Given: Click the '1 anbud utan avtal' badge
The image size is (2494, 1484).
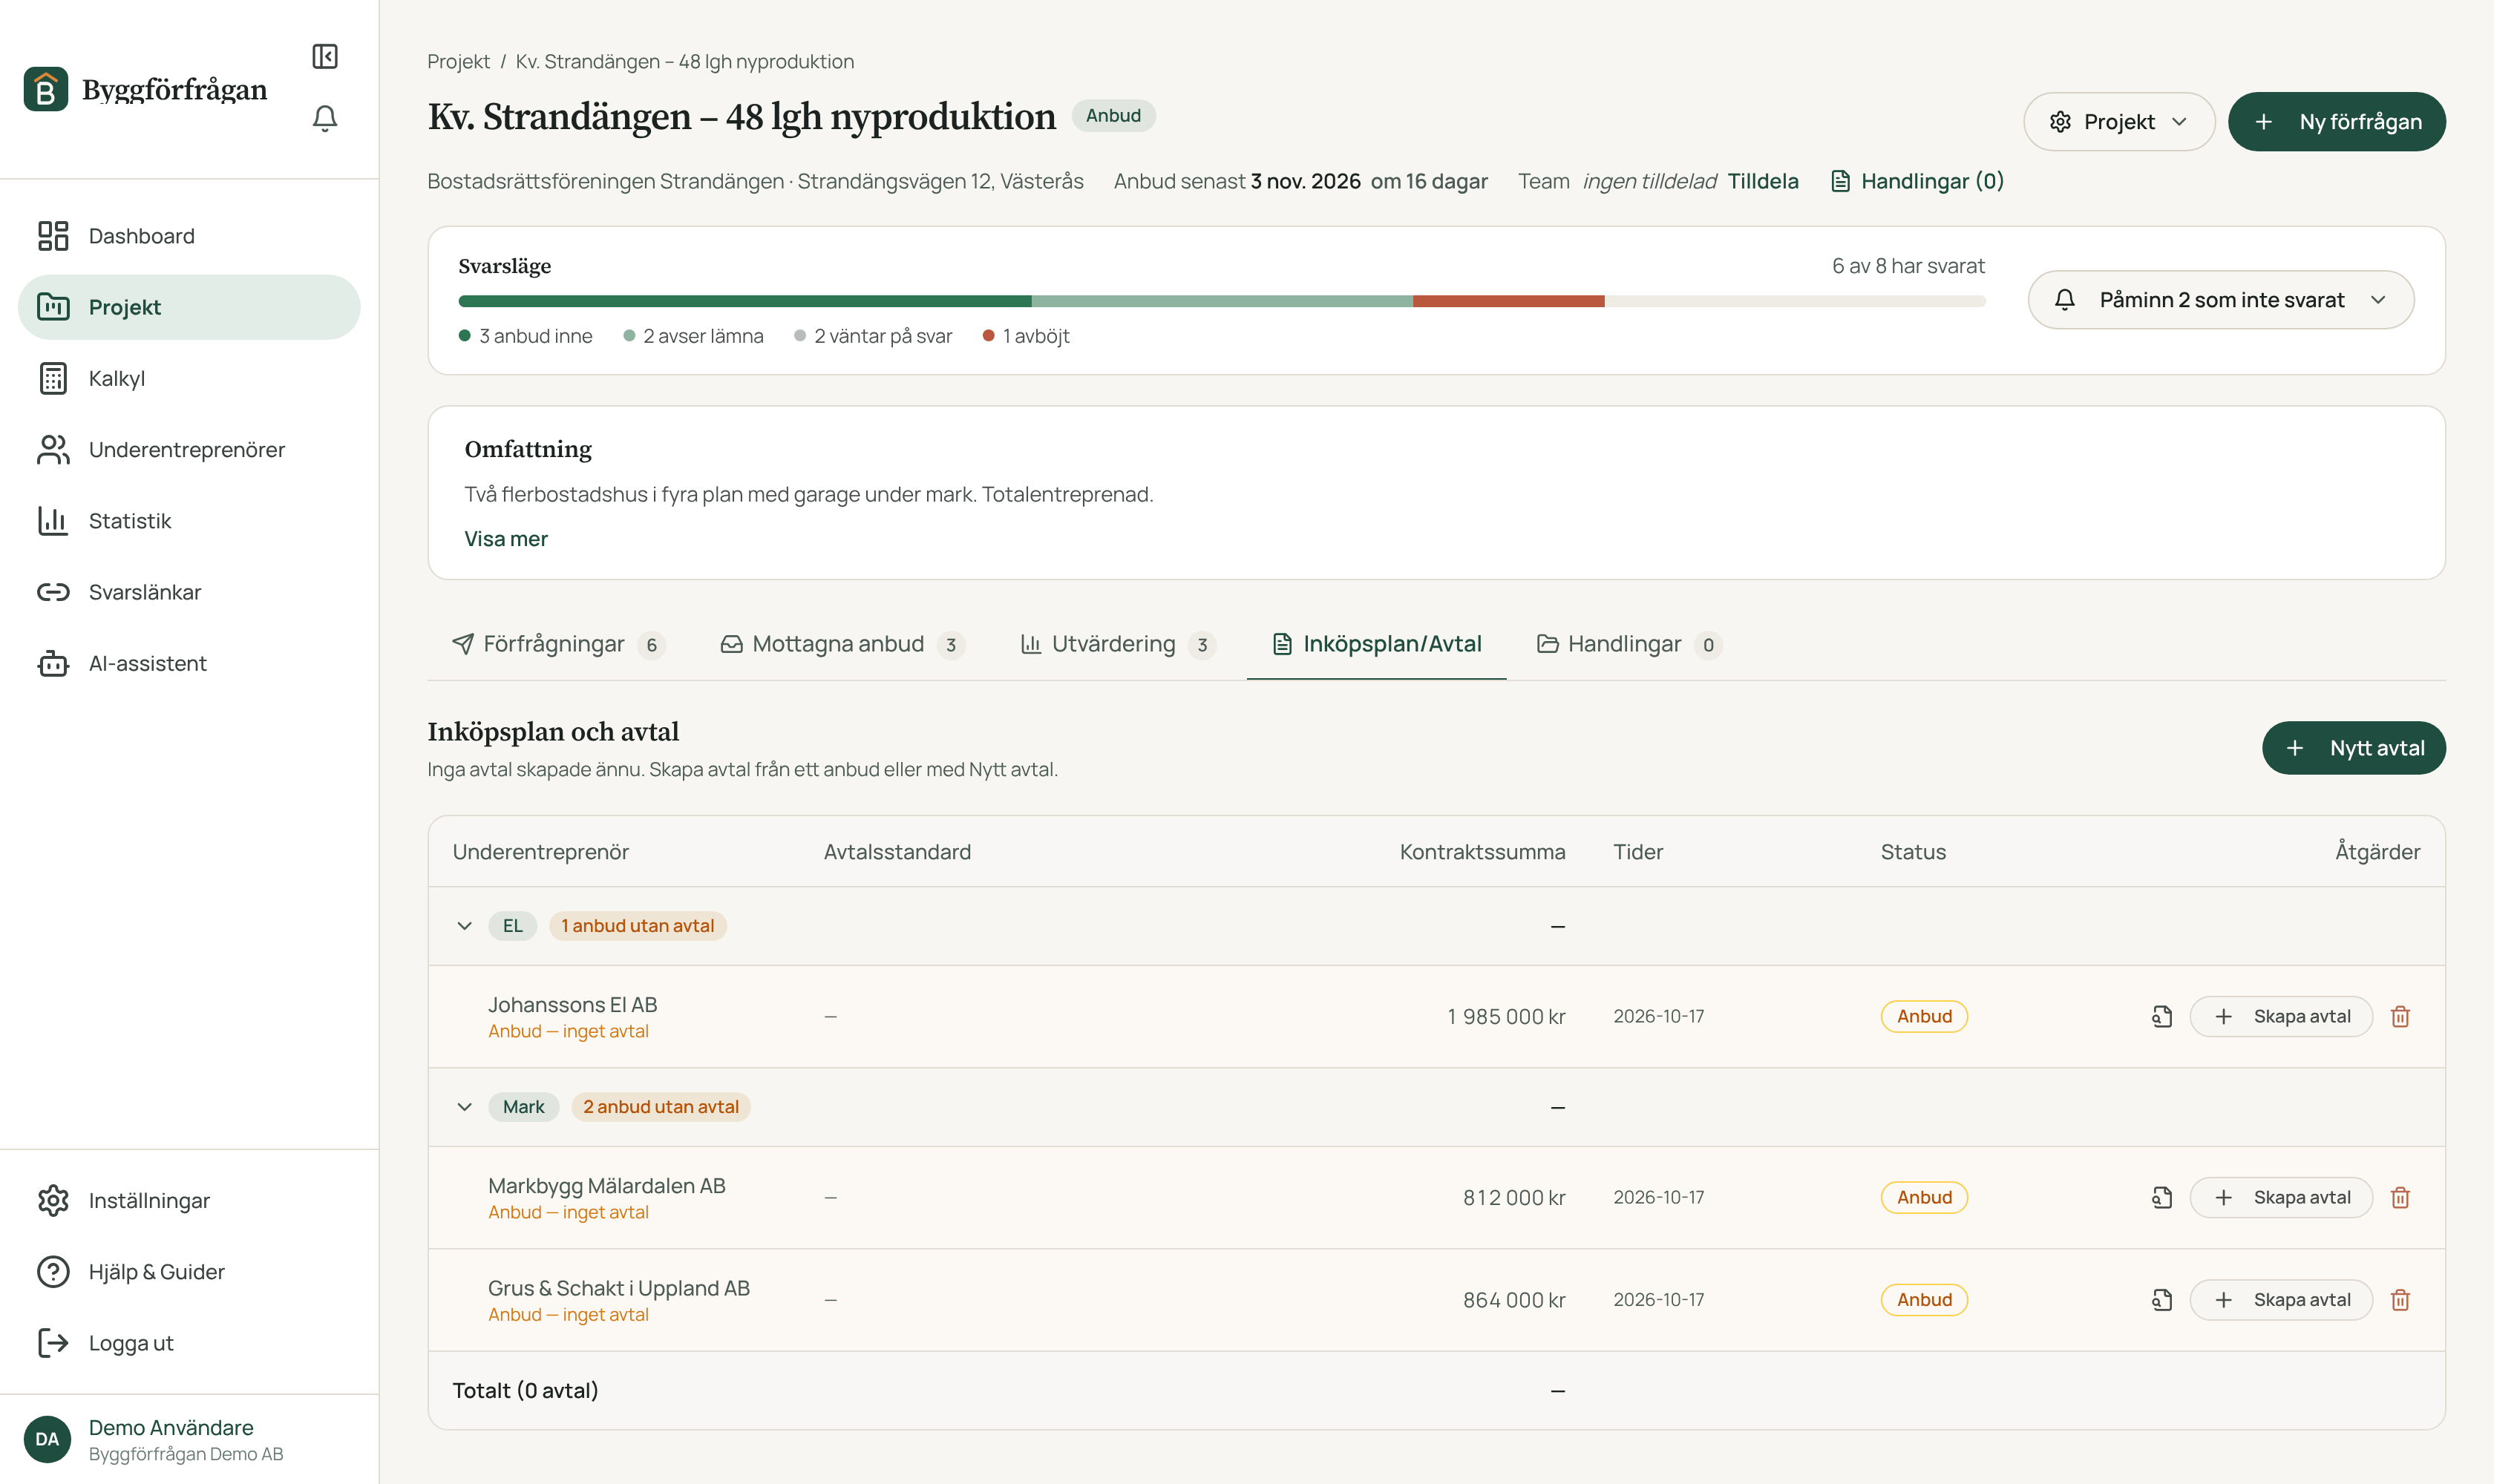Looking at the screenshot, I should (x=638, y=926).
